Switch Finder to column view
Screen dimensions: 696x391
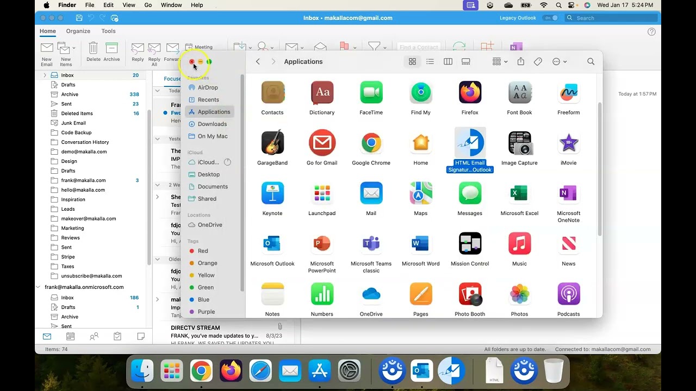click(x=448, y=62)
